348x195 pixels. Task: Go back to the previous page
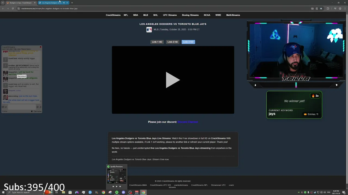click(x=3, y=8)
